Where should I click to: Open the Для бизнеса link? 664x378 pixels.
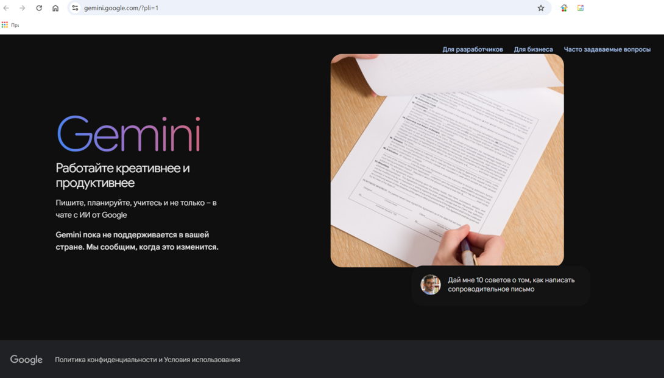pos(533,49)
